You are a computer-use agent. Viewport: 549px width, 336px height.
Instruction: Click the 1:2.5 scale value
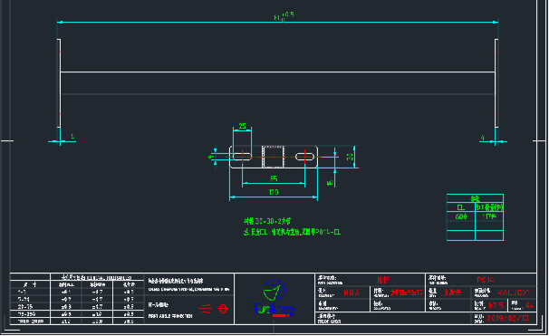[x=496, y=305]
